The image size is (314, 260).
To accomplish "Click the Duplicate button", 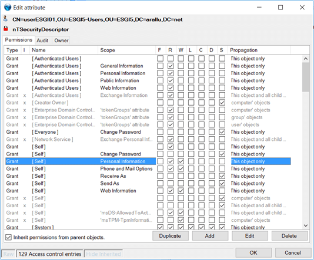I will click(170, 236).
